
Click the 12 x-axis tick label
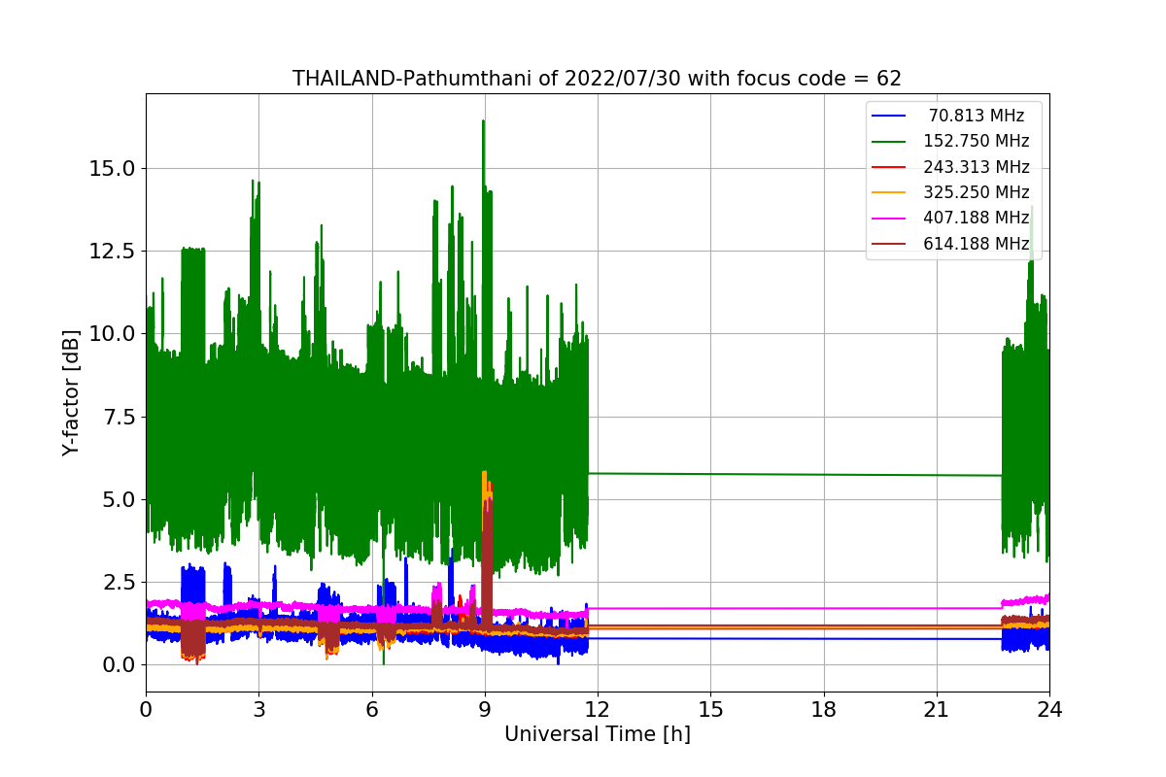point(598,710)
